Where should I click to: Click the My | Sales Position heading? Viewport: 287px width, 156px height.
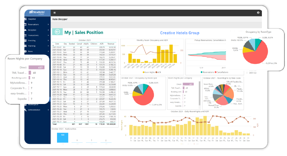coord(84,32)
